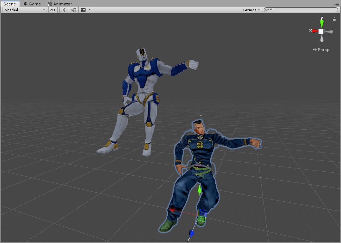Click the search magnifier filter icon
The image size is (341, 243).
(267, 10)
